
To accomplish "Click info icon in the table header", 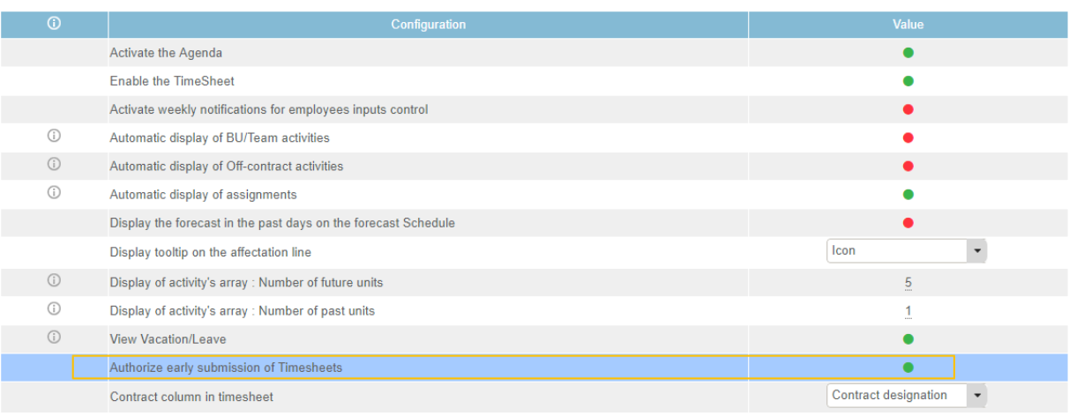I will [54, 24].
